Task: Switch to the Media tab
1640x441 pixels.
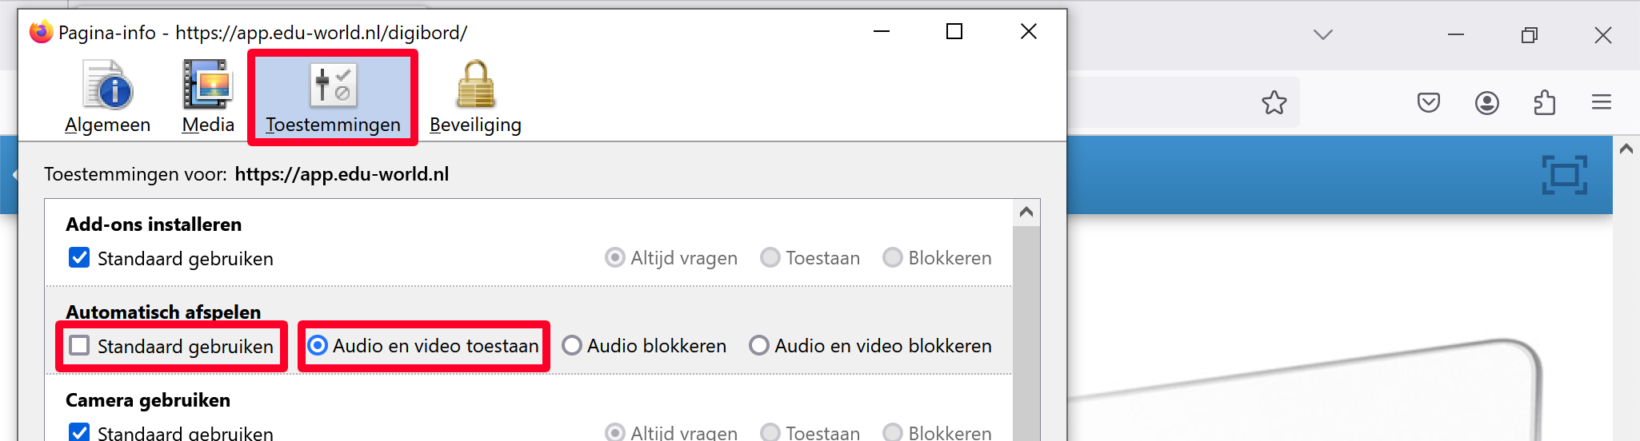Action: pos(208,97)
